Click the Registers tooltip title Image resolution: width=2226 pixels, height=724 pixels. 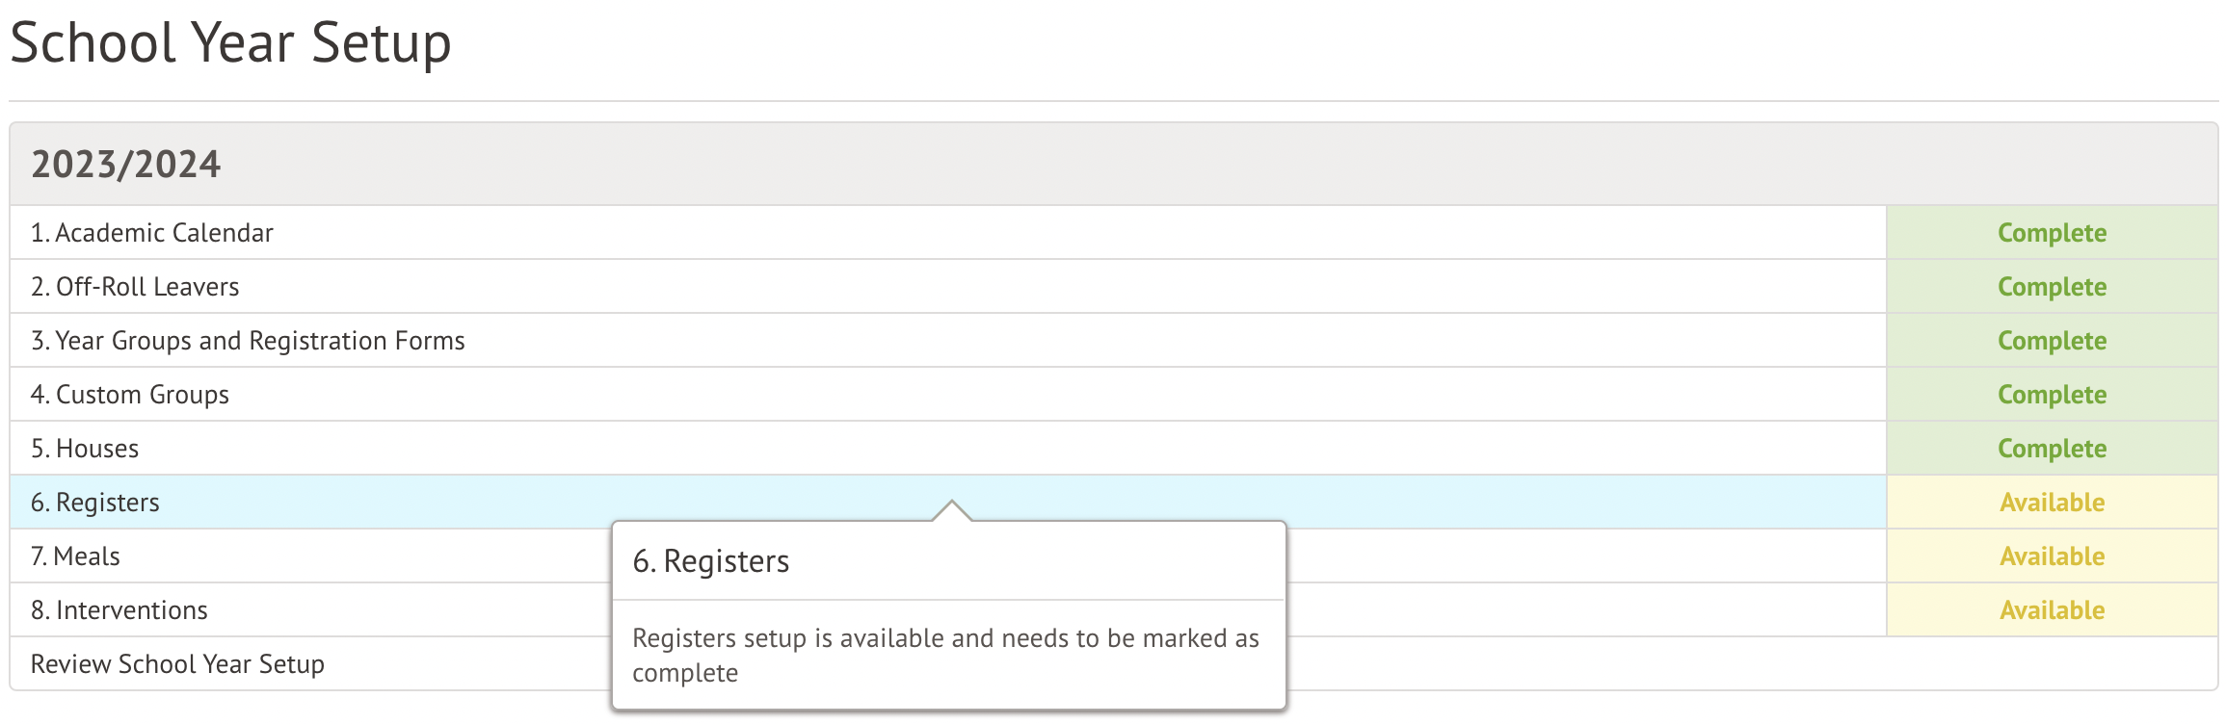coord(711,561)
